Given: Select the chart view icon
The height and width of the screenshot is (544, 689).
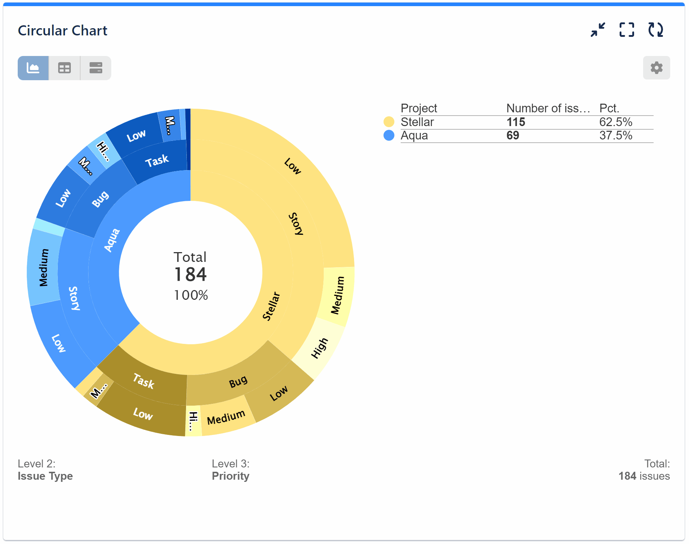Looking at the screenshot, I should pos(33,68).
